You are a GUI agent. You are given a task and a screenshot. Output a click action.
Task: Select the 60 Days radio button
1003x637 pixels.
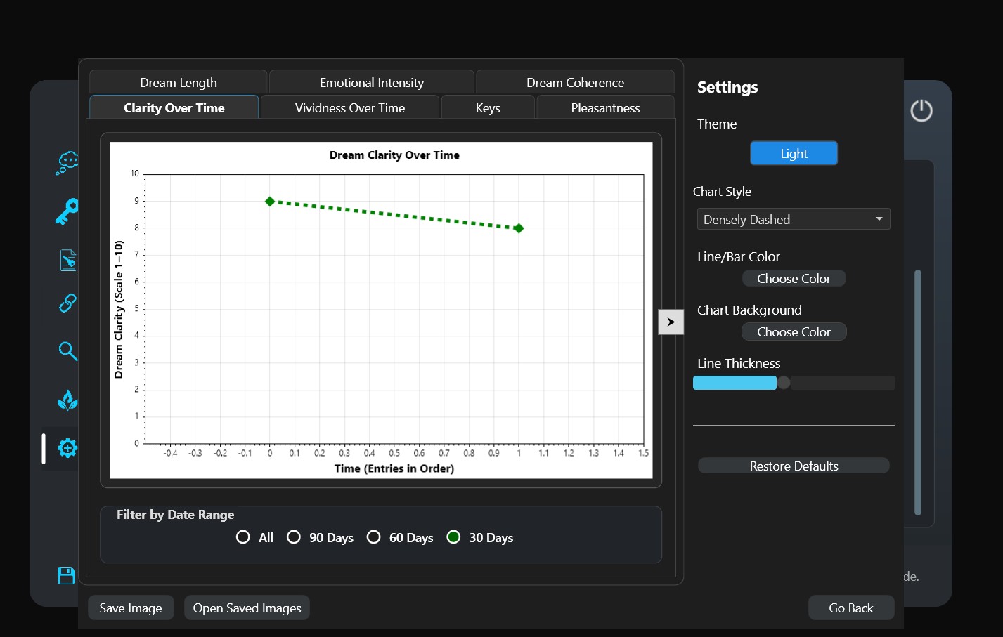pos(374,537)
